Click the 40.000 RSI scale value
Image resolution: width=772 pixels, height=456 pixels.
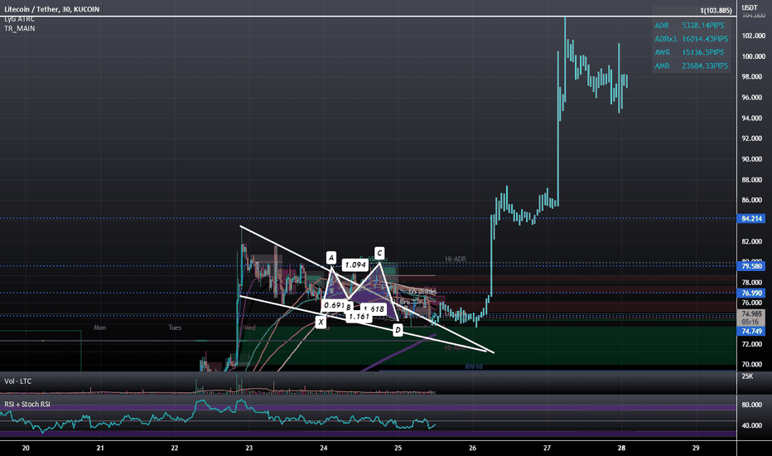[752, 425]
